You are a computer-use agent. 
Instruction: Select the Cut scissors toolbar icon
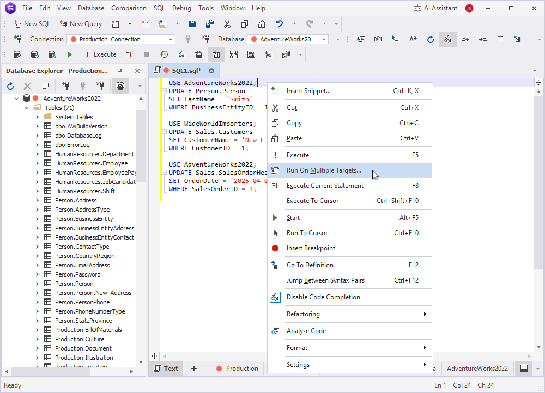pos(227,24)
